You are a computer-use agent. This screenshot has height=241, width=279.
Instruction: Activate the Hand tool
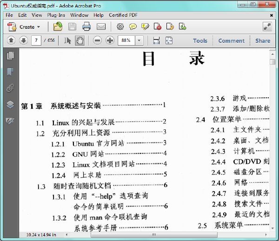coord(80,40)
